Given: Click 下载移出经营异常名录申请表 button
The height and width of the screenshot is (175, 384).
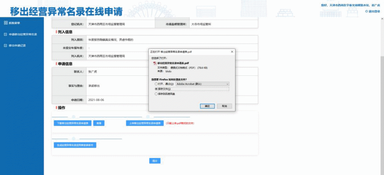Looking at the screenshot, I should click(x=72, y=123).
